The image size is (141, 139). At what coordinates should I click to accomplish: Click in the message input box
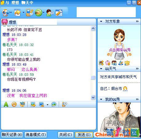[x=48, y=118]
